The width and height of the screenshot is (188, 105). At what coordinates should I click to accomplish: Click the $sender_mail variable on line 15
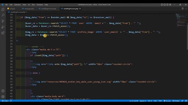58,17
